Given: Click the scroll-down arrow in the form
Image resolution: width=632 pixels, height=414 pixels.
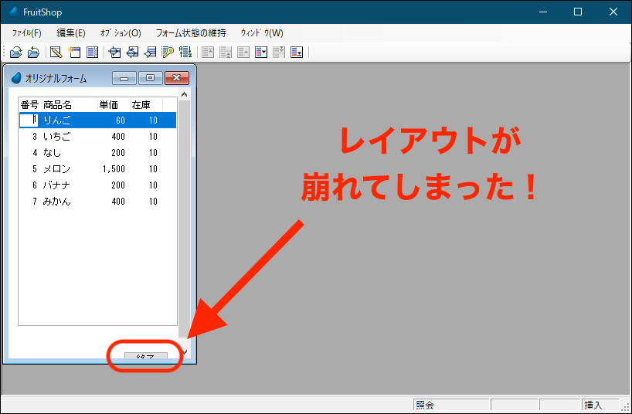Looking at the screenshot, I should [184, 352].
